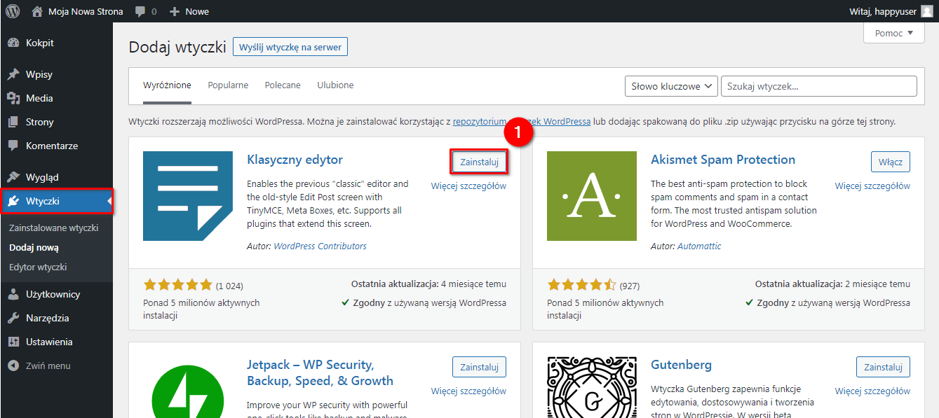Viewport: 939px width, 418px height.
Task: Install the Jetpack plugin
Action: coord(479,367)
